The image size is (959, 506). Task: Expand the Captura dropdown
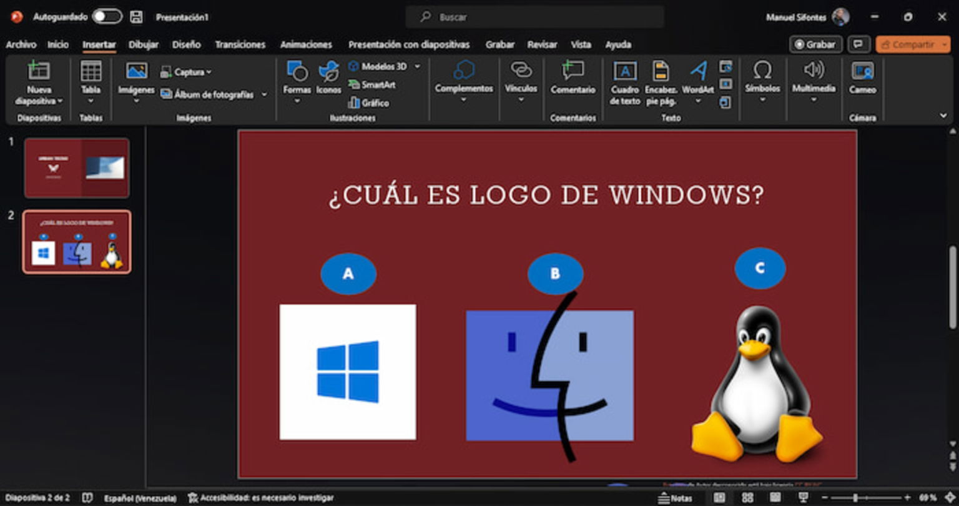tap(209, 72)
